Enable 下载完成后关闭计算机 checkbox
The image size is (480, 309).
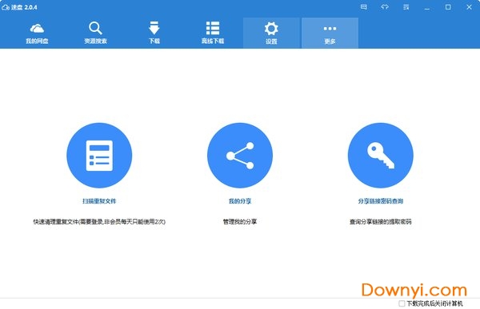click(402, 303)
